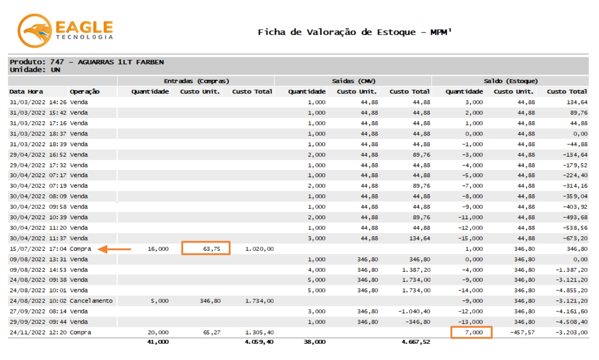Click the total entries quantity 41,000
Screen dimensions: 599x360
[x=157, y=342]
